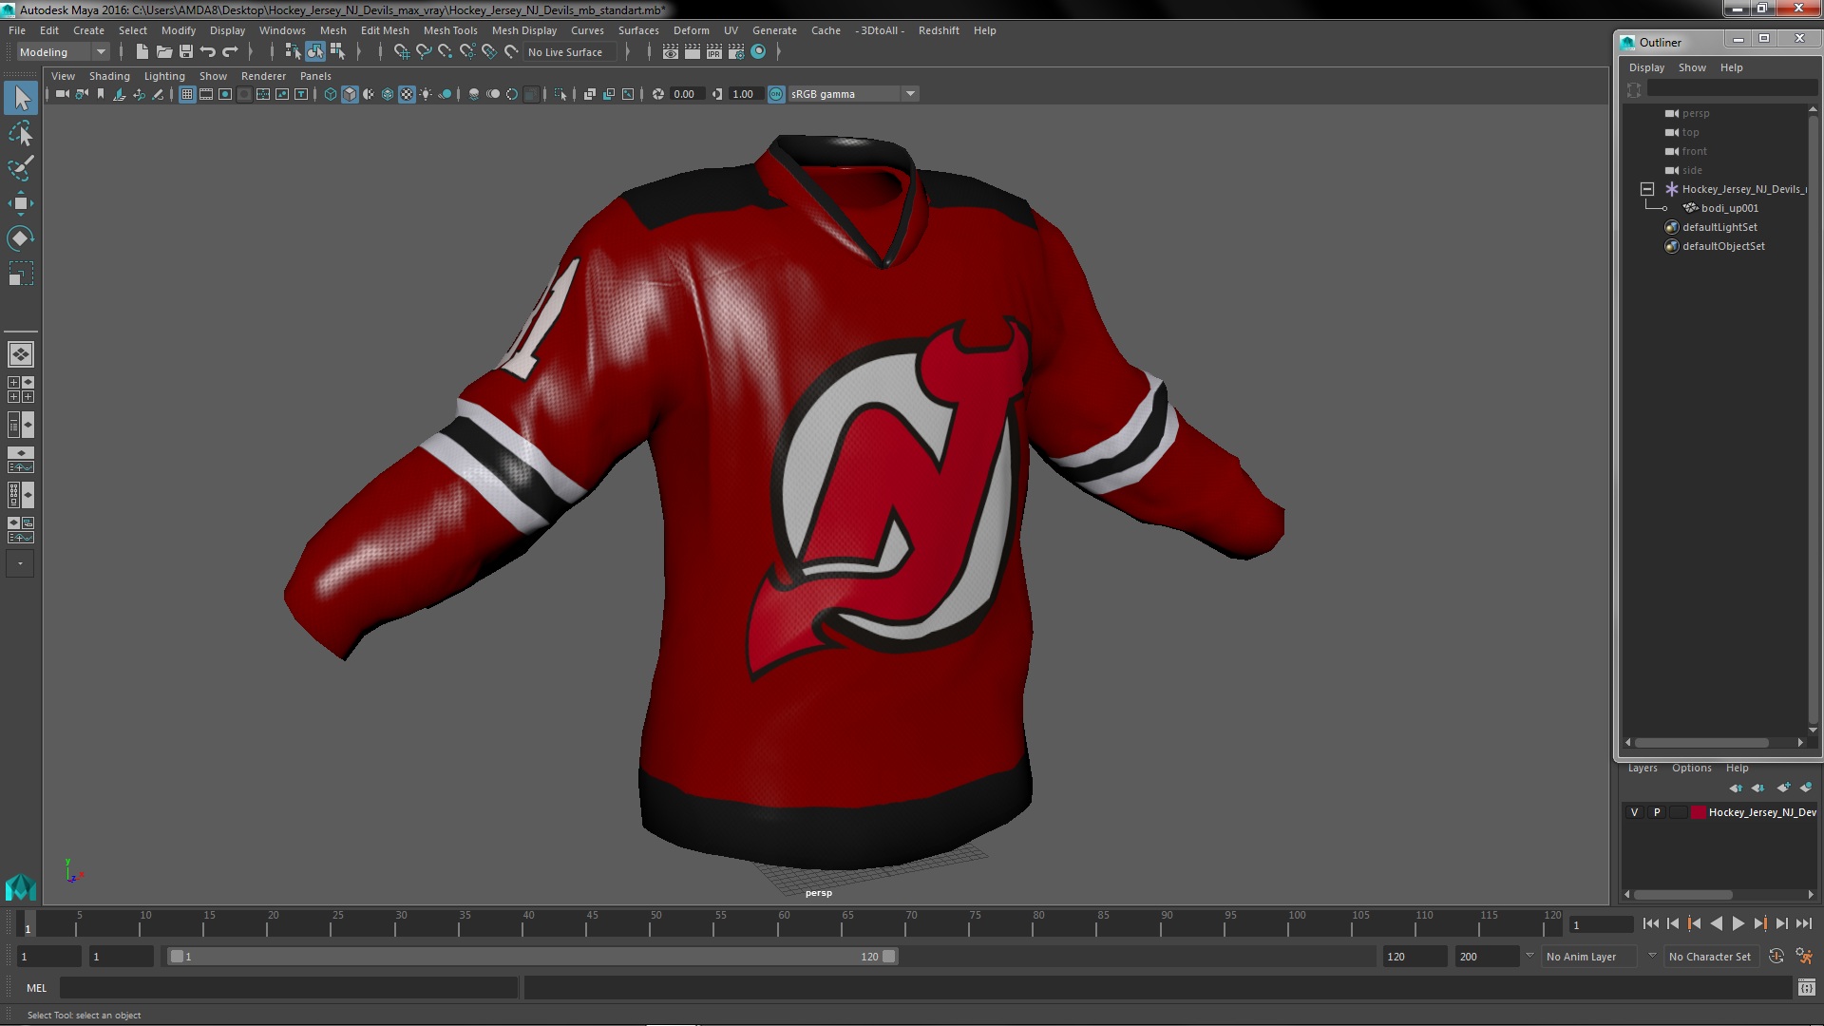The height and width of the screenshot is (1026, 1824).
Task: Open a scene file via folder icon
Action: 164,52
